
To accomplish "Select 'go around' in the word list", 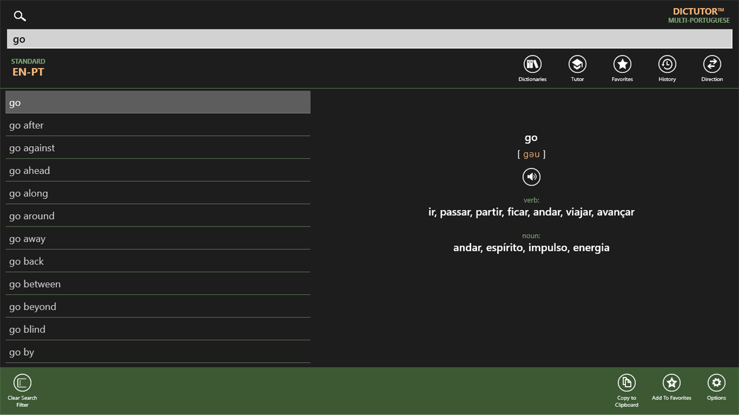I will pyautogui.click(x=158, y=216).
